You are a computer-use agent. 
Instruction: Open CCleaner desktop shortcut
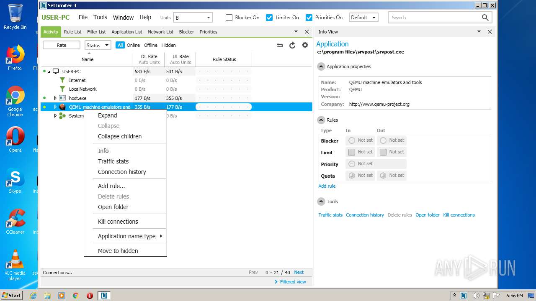(x=15, y=222)
